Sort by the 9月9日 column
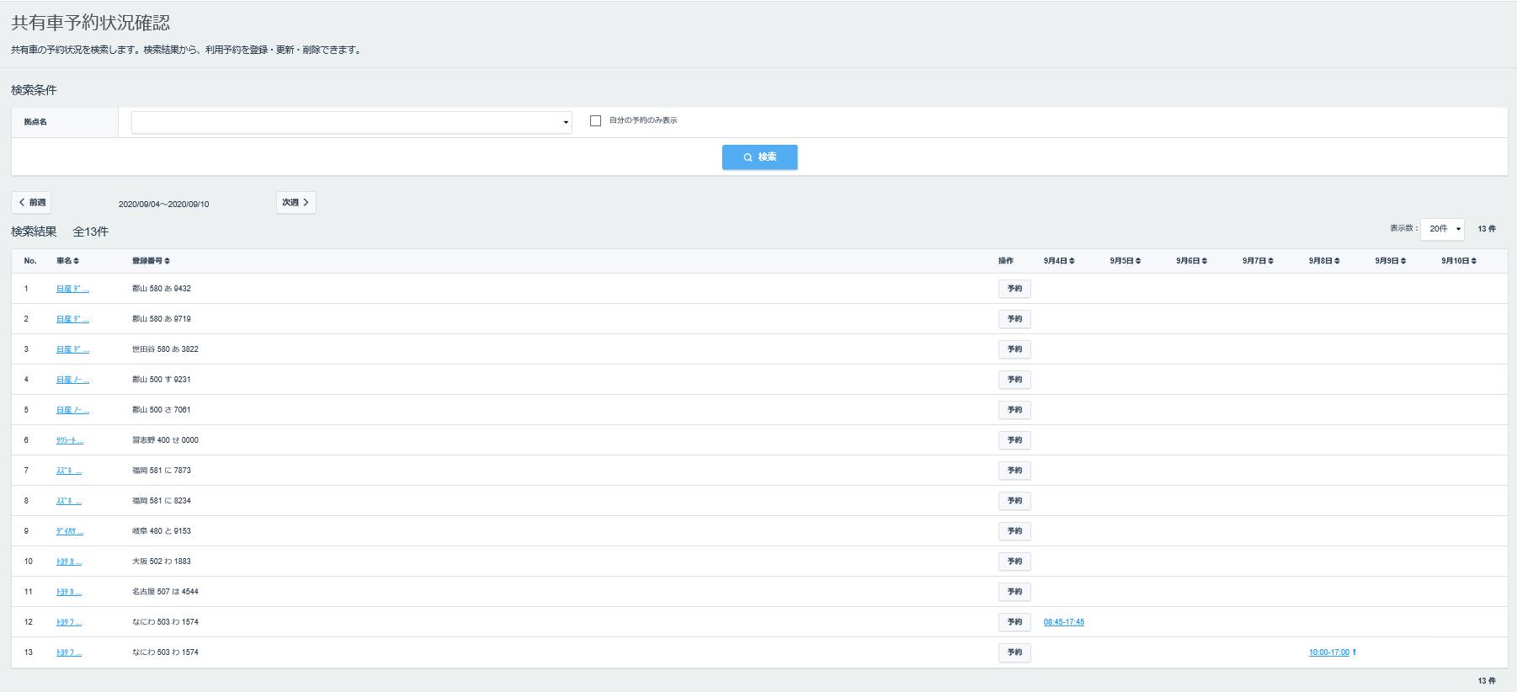The height and width of the screenshot is (692, 1517). (x=1391, y=261)
